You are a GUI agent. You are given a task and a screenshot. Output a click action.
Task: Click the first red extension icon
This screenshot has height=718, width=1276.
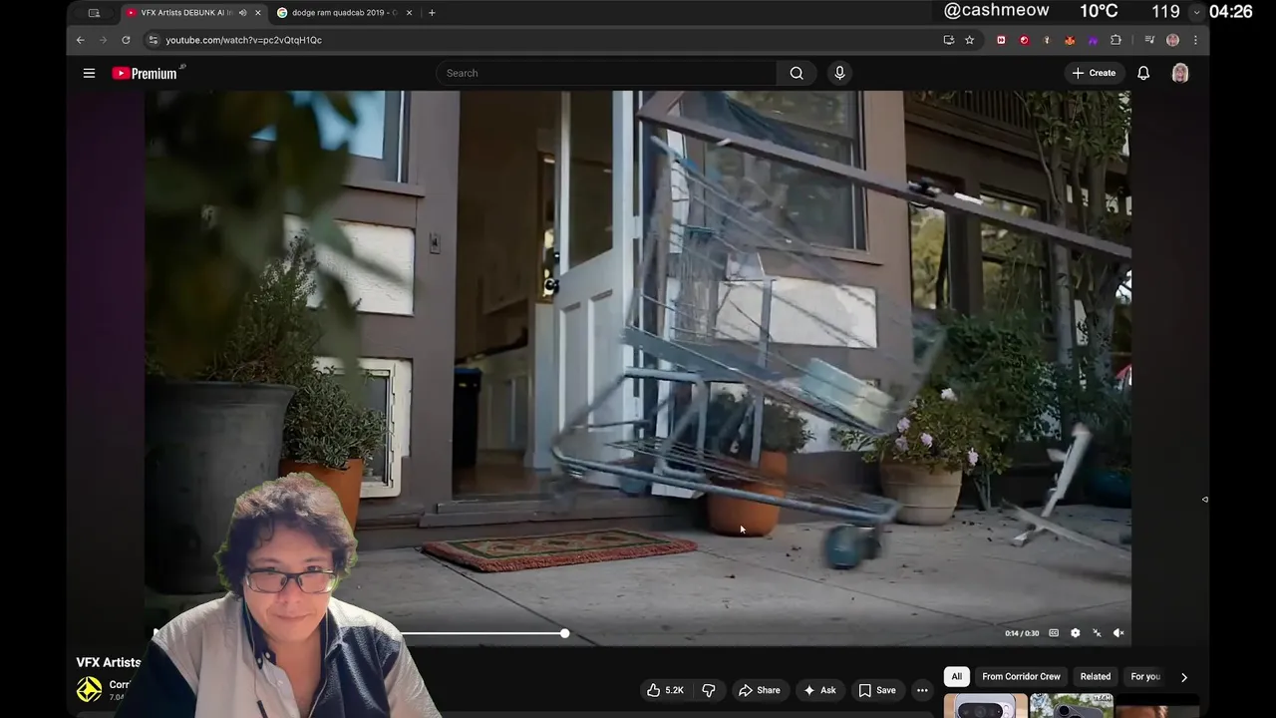(x=1001, y=40)
